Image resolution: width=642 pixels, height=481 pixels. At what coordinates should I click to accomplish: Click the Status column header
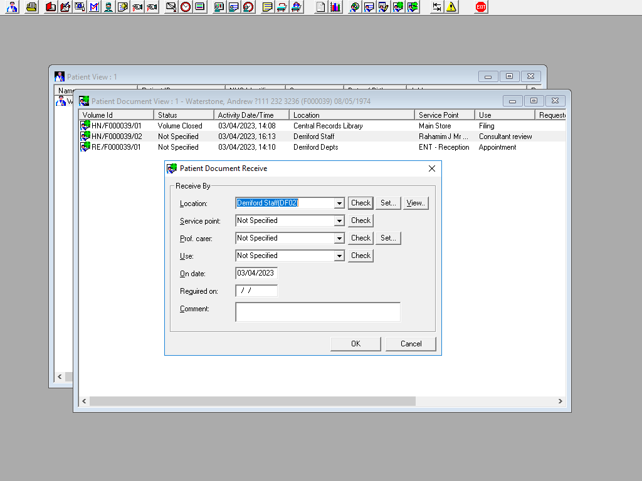(184, 115)
